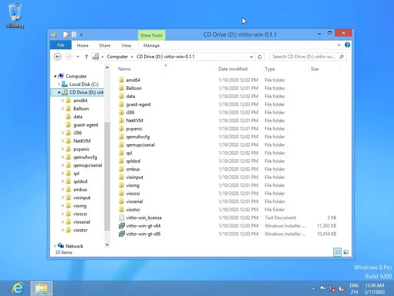Select the qemufwcfg folder in file list

point(138,137)
